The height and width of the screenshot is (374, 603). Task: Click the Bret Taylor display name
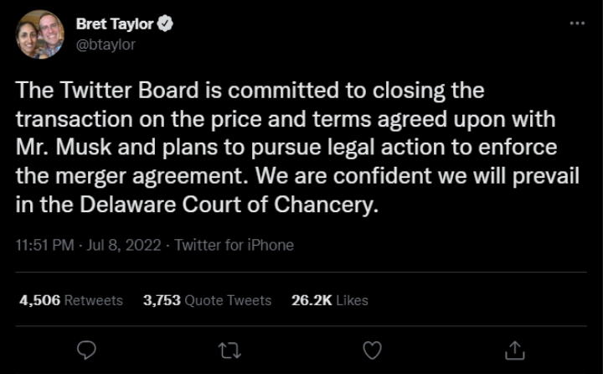click(115, 24)
